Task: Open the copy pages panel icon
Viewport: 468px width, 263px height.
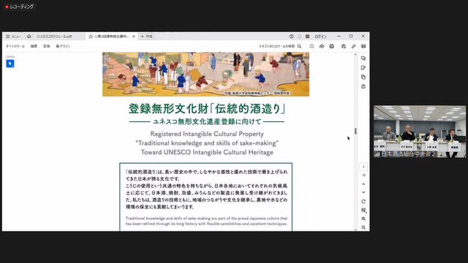Action: [363, 77]
